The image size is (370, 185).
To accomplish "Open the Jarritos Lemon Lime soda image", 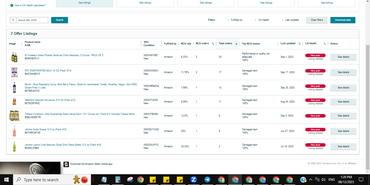I will pyautogui.click(x=14, y=146).
